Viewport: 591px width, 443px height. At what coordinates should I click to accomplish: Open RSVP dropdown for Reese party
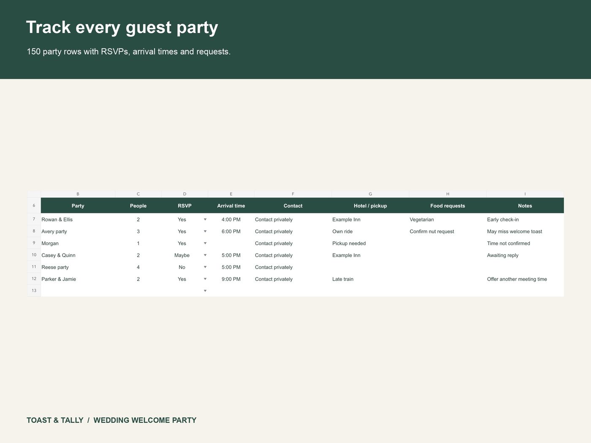[x=205, y=267]
